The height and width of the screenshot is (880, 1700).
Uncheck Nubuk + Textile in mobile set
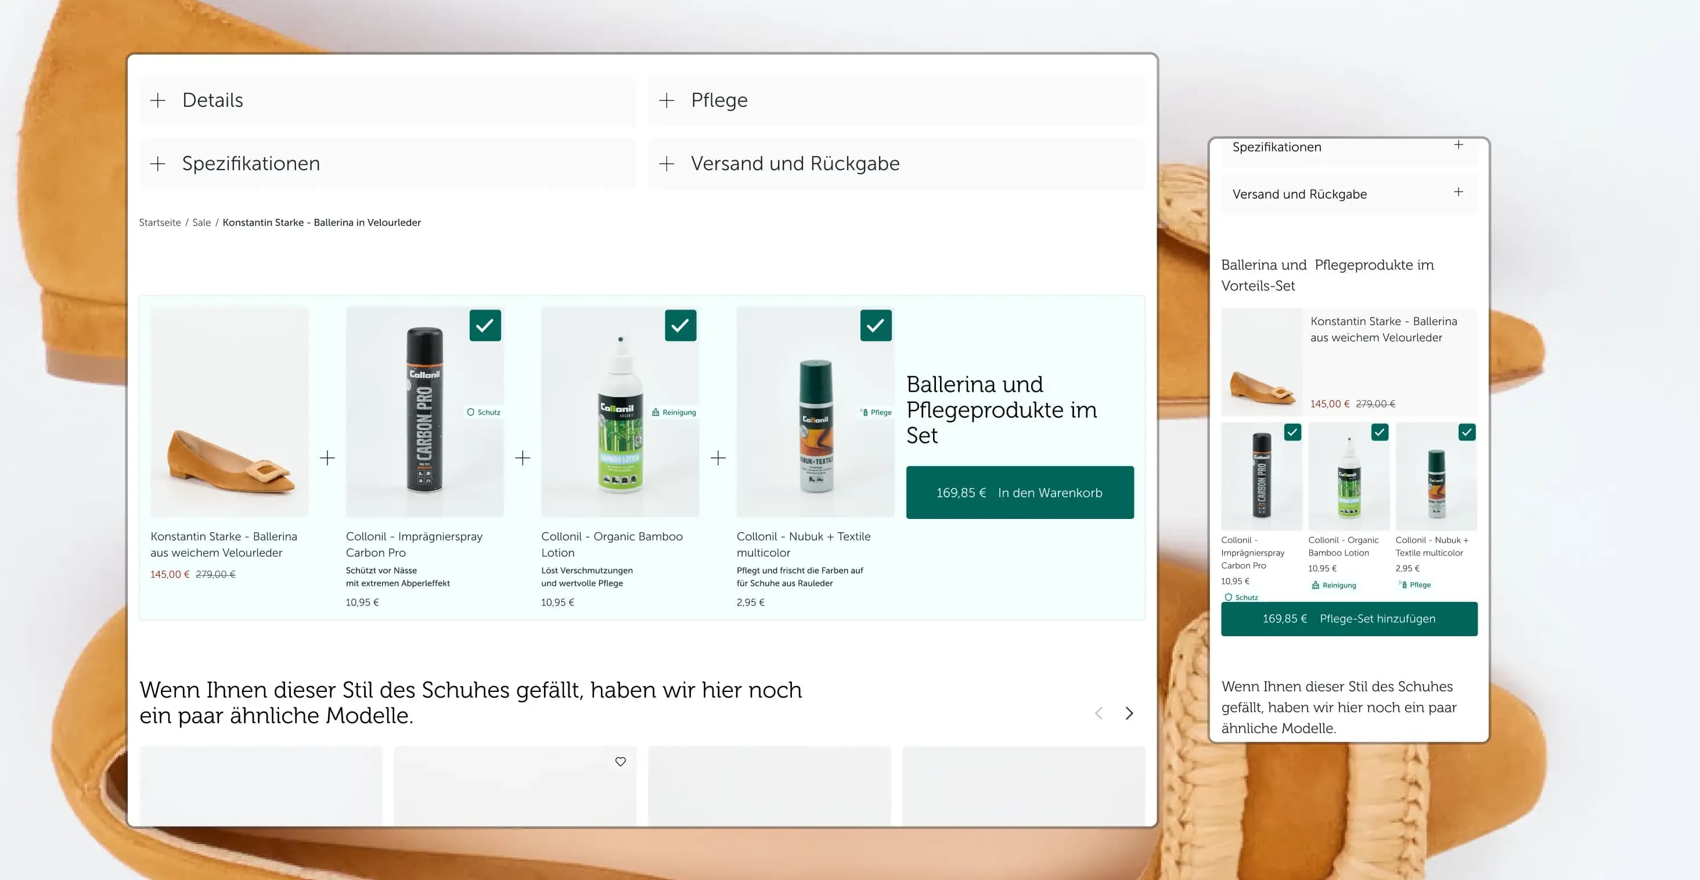1467,432
